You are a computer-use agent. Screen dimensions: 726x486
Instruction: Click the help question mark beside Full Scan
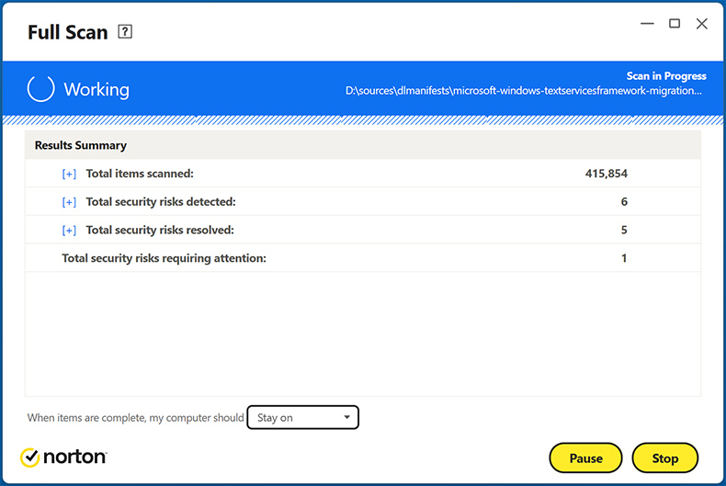coord(126,32)
